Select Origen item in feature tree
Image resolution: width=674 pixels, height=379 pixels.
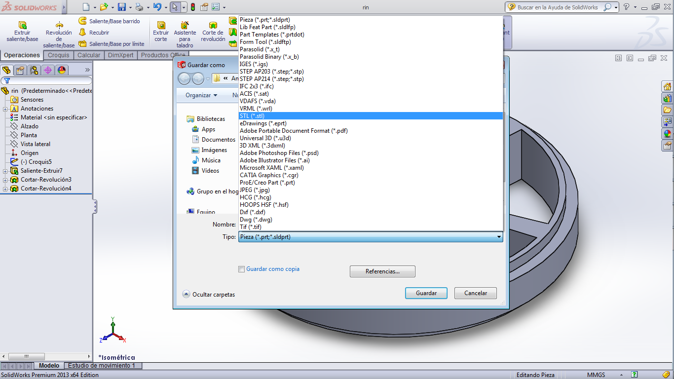tap(25, 153)
